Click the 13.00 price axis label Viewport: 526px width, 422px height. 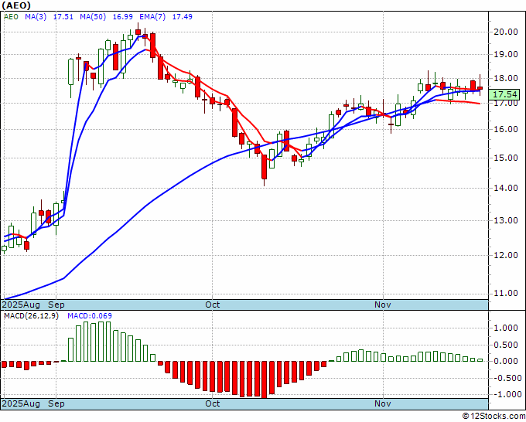pyautogui.click(x=506, y=220)
